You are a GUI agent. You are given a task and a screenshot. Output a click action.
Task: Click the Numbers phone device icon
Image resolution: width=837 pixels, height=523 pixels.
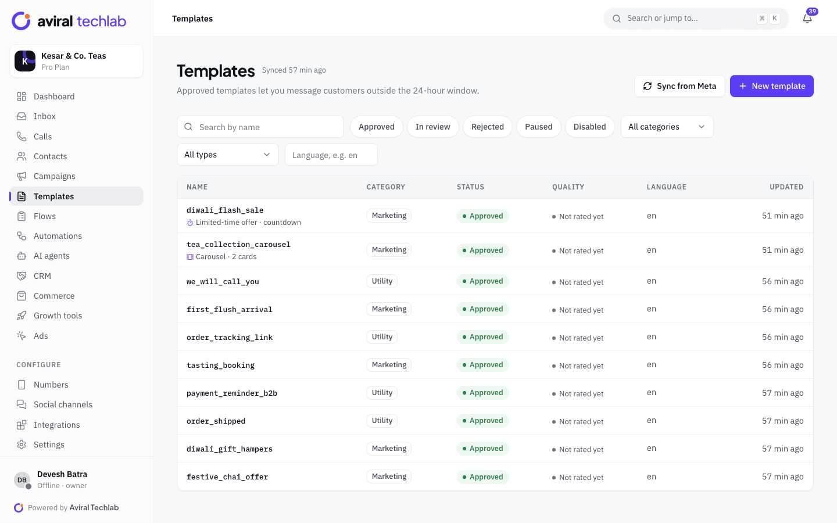click(22, 385)
